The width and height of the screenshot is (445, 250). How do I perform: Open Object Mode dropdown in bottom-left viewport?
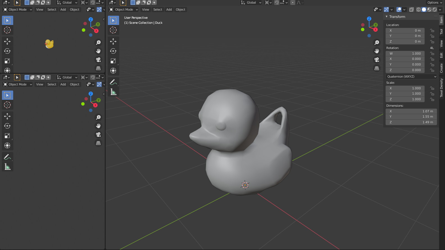17,84
